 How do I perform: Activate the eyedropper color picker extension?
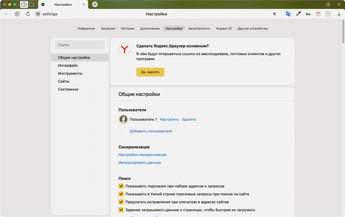tap(298, 14)
